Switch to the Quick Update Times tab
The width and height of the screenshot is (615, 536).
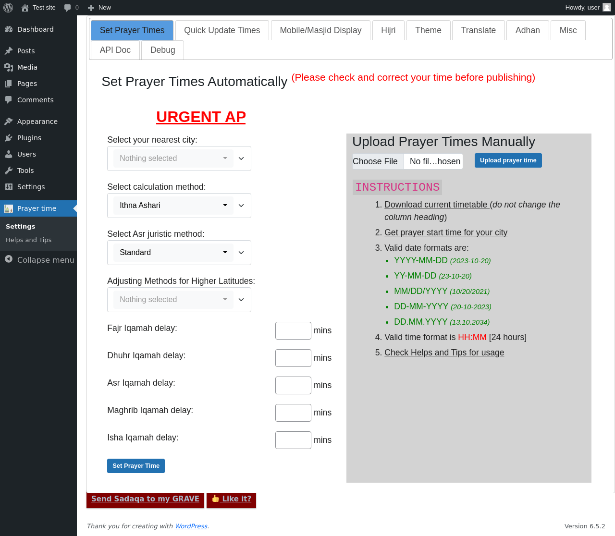click(x=222, y=30)
